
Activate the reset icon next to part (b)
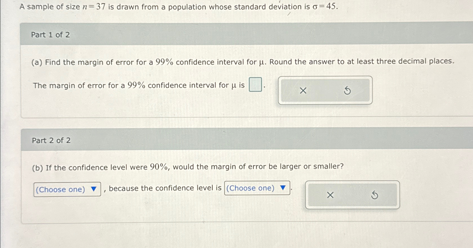click(375, 195)
